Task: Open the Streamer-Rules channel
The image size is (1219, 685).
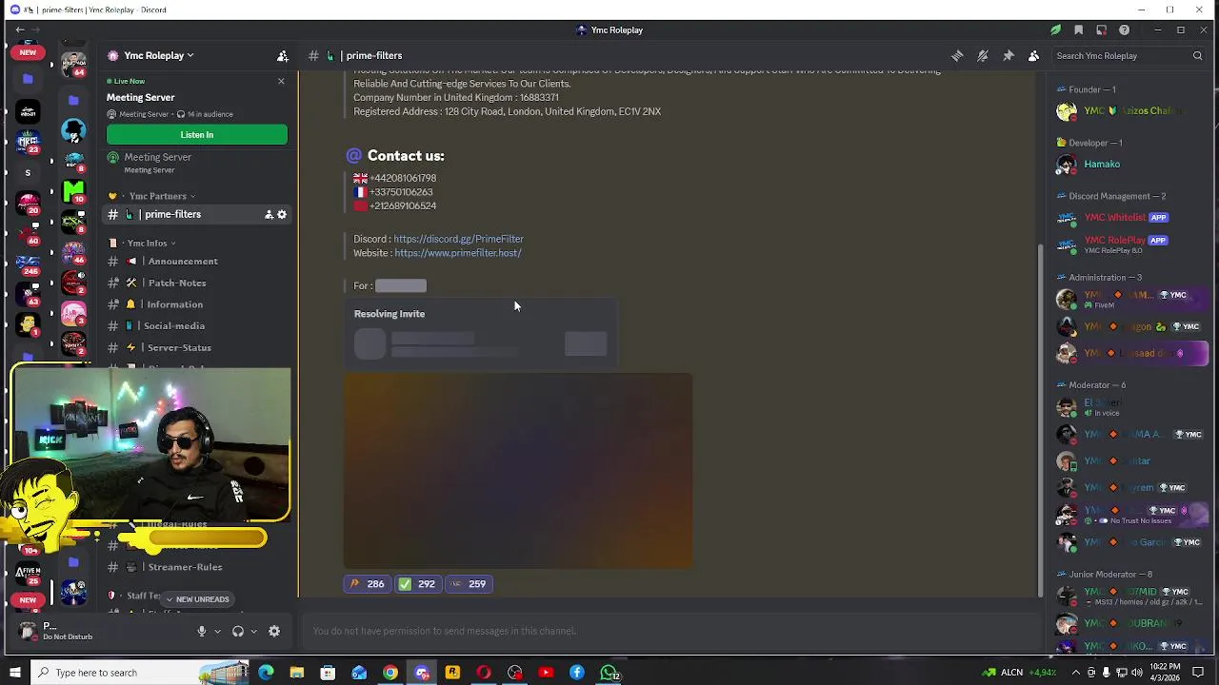Action: click(185, 567)
